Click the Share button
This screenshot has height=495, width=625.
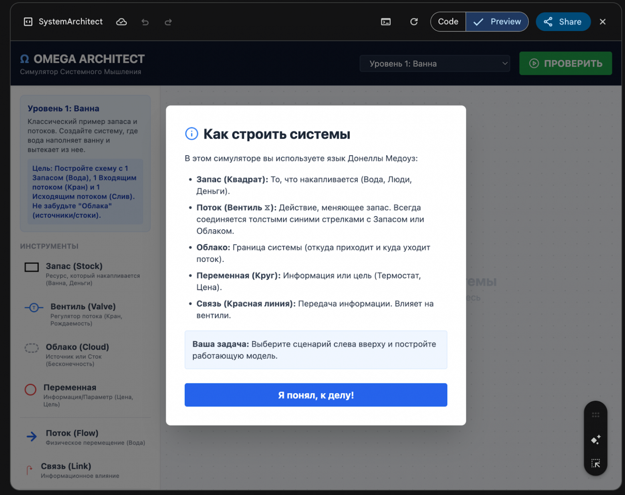pos(563,22)
